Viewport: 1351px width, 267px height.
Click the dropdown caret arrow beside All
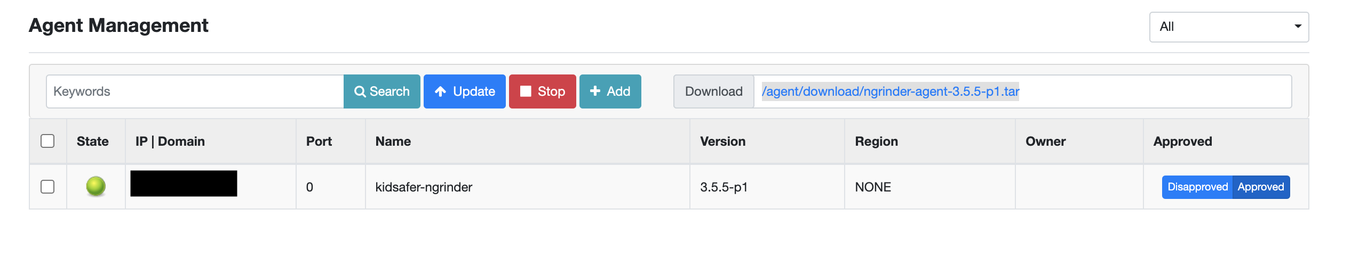tap(1298, 26)
